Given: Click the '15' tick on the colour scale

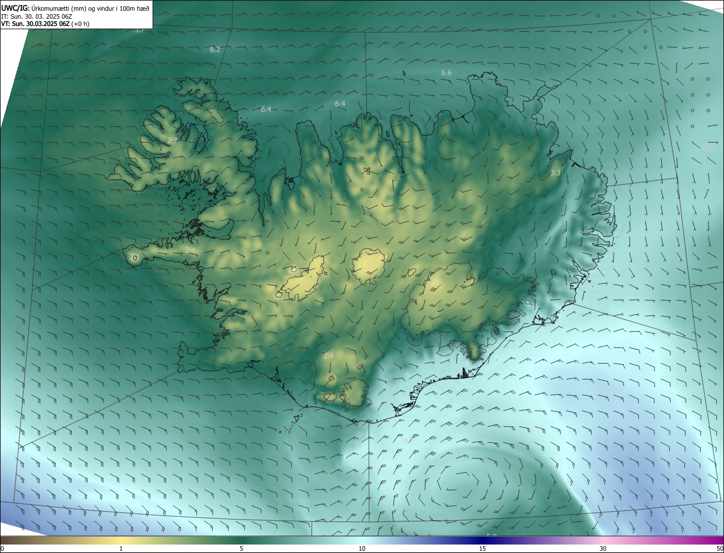Looking at the screenshot, I should (482, 549).
